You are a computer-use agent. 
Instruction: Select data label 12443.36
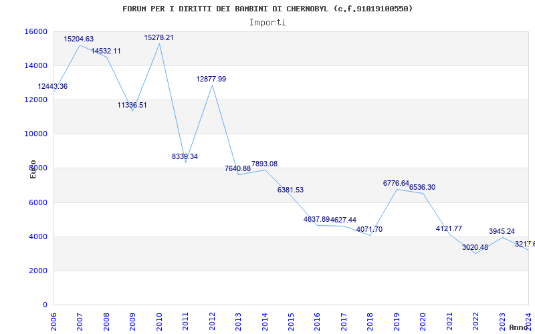tap(53, 87)
